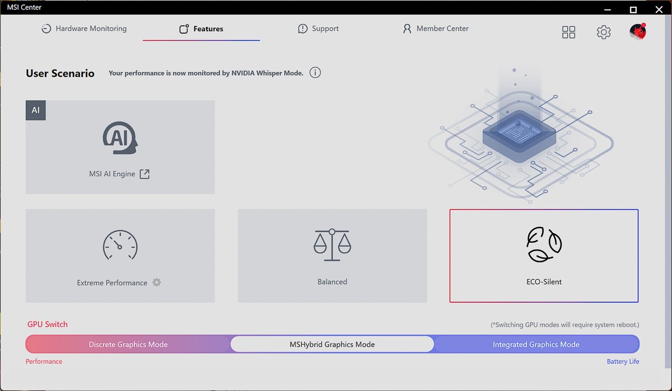Click the 'Battery Life' label
This screenshot has width=672, height=391.
coord(623,361)
